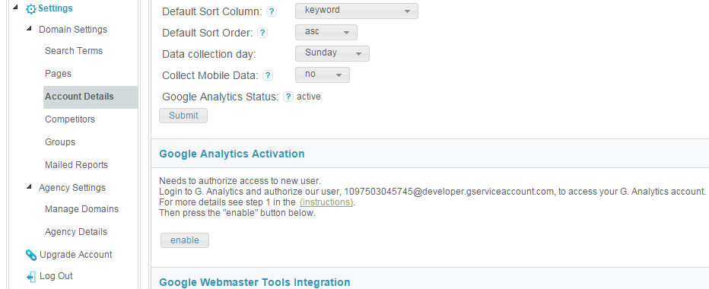Click the Google Webmaster Tools Integration heading
This screenshot has width=709, height=289.
tap(255, 282)
